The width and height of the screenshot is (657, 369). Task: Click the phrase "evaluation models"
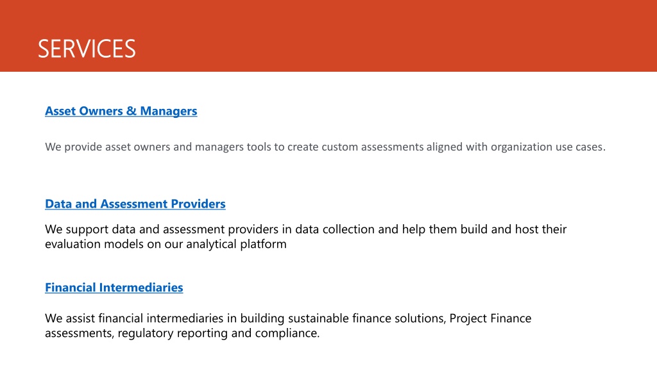pyautogui.click(x=94, y=244)
